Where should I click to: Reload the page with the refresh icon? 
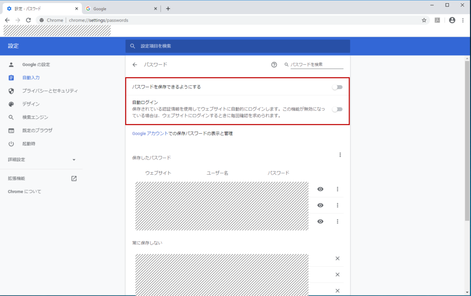pyautogui.click(x=29, y=20)
